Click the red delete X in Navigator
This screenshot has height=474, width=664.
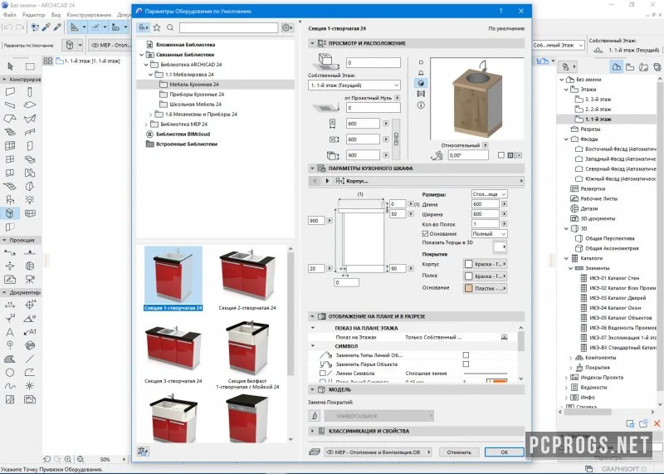657,423
